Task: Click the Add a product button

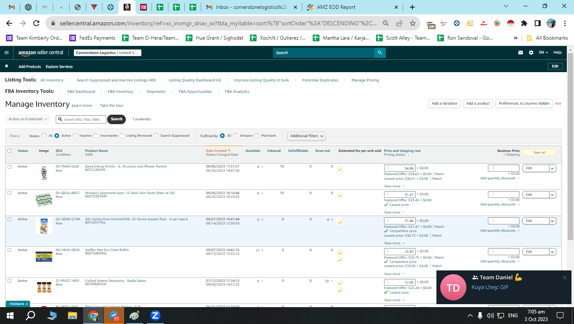Action: (x=478, y=103)
